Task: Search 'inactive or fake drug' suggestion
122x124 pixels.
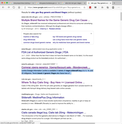Action: tap(31, 37)
